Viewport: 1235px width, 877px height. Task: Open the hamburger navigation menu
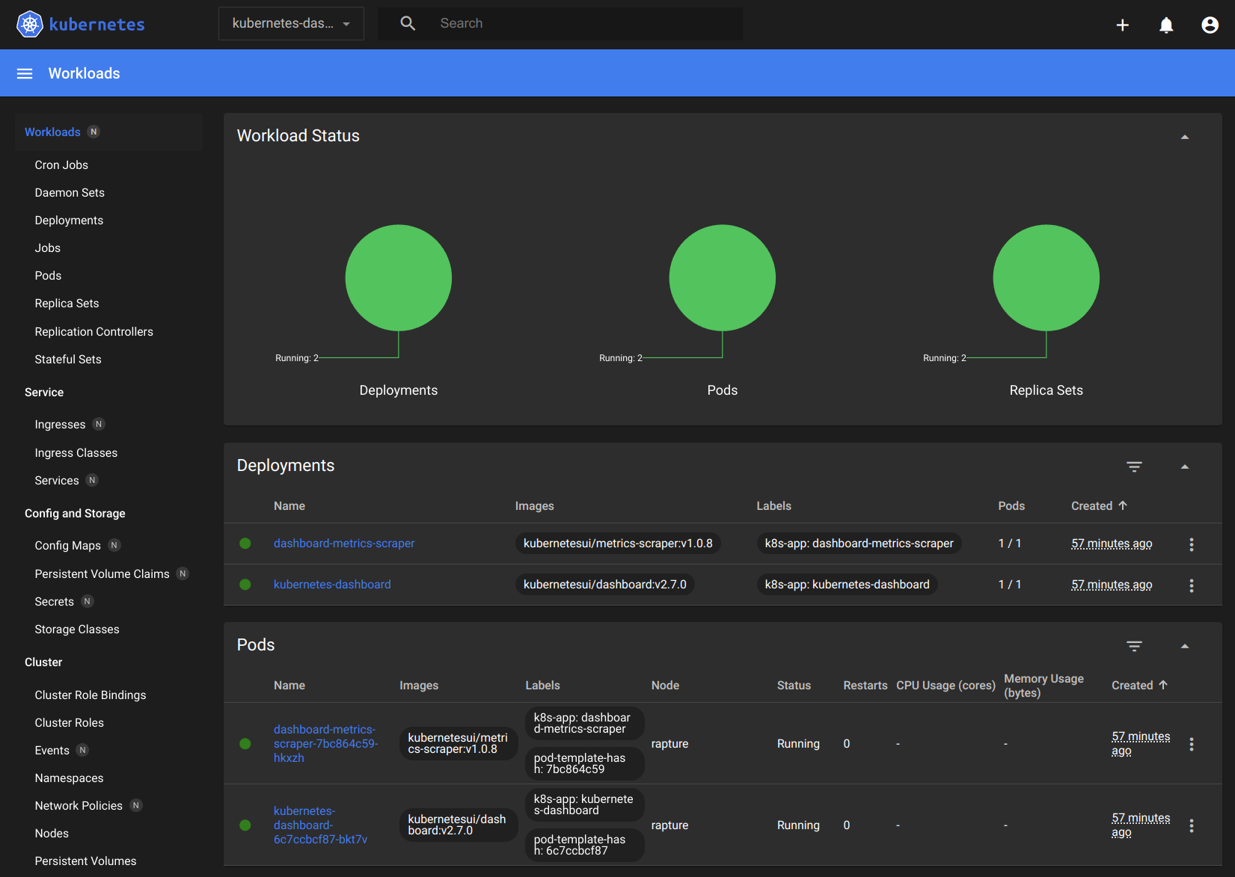pos(25,73)
